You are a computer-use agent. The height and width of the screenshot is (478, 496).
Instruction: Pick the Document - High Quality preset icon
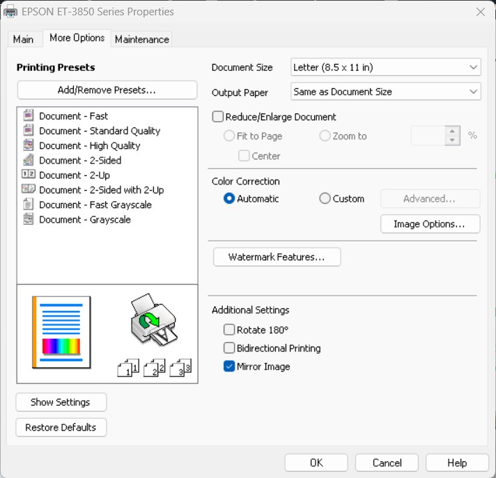point(29,145)
